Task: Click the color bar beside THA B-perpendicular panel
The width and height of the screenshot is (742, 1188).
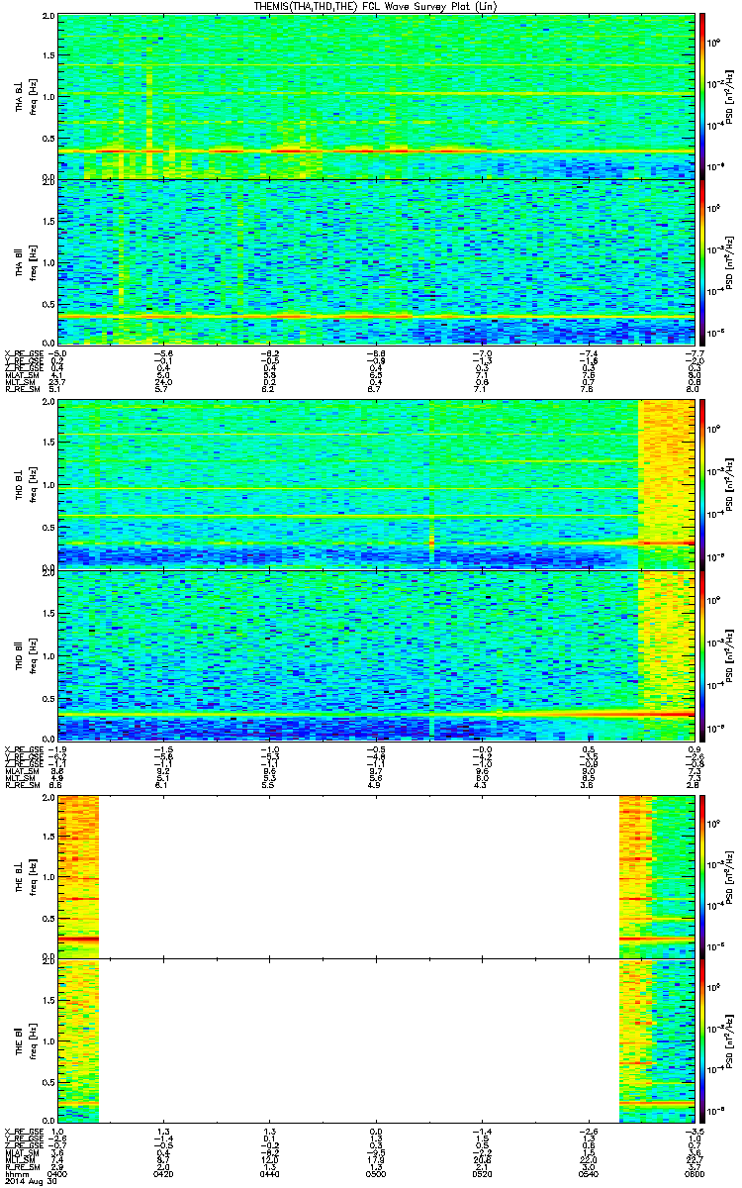Action: click(701, 96)
